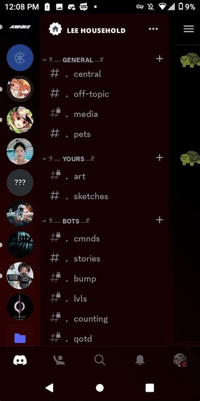Open the user profile avatar tab
This screenshot has width=200, height=401.
coord(180,360)
